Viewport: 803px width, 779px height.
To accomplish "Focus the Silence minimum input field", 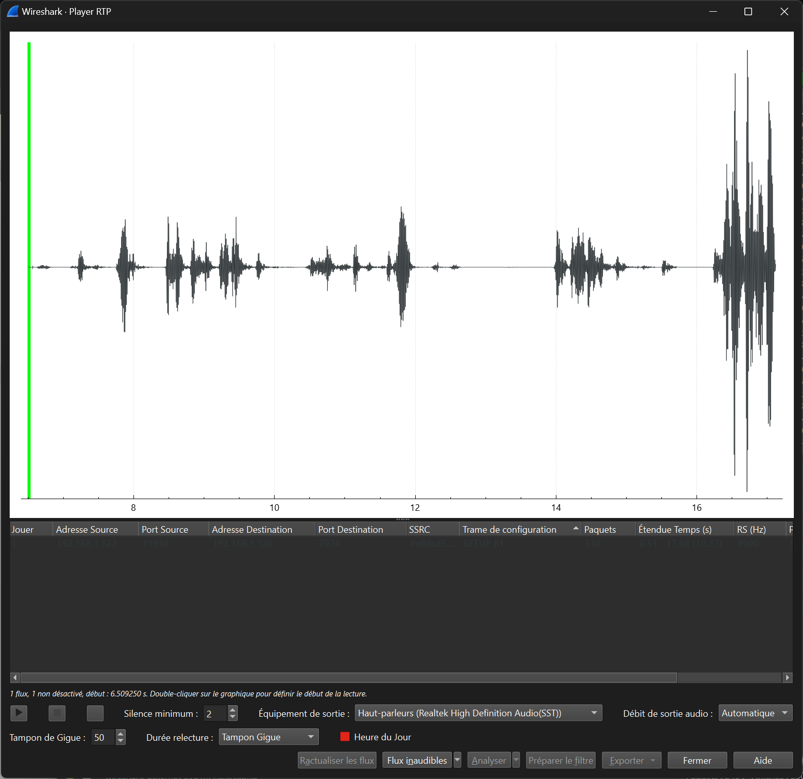I will [216, 713].
